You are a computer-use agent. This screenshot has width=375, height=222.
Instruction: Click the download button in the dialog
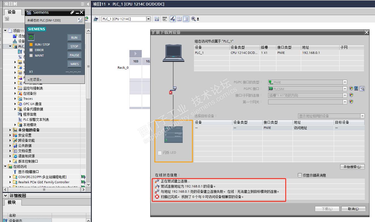click(x=327, y=209)
